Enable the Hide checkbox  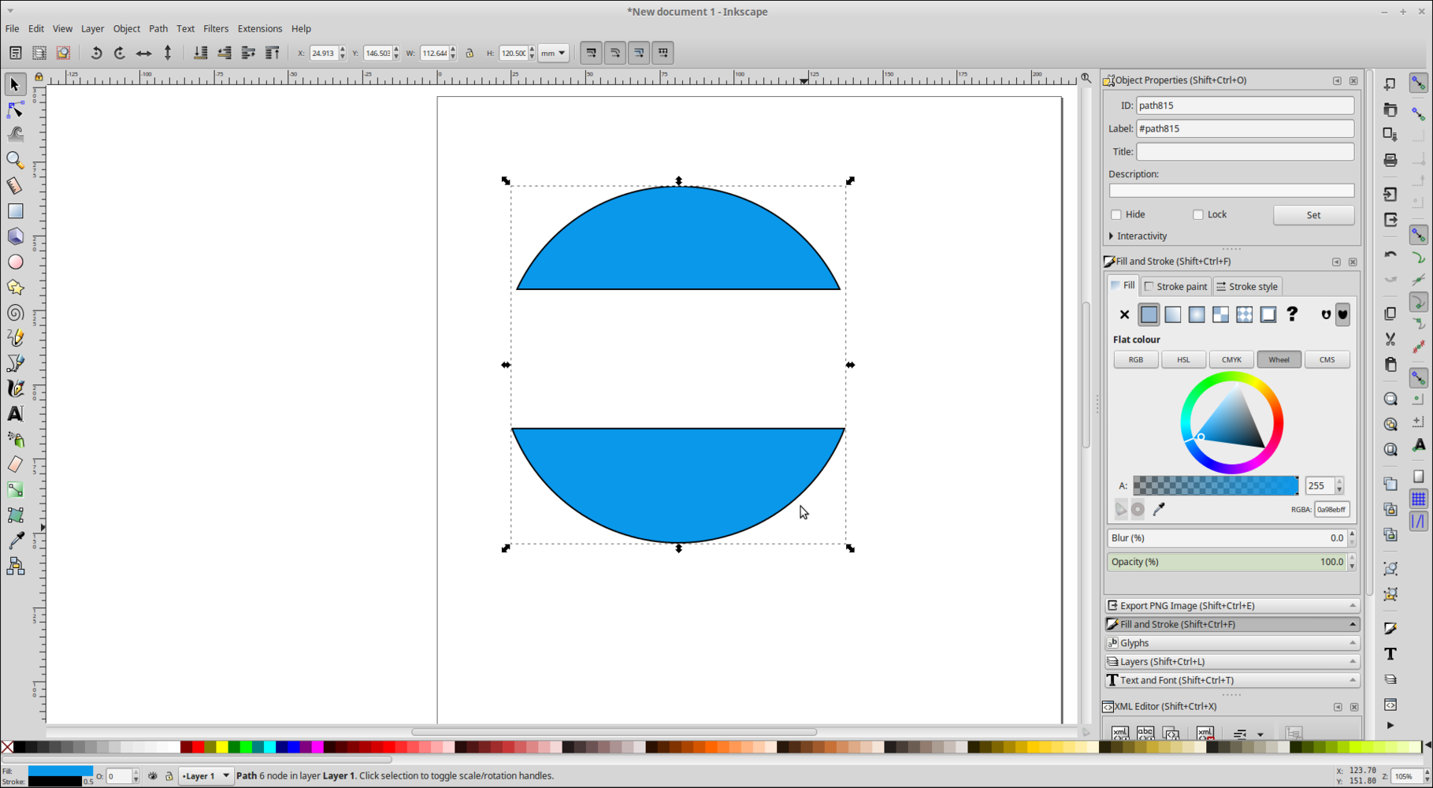(1116, 214)
